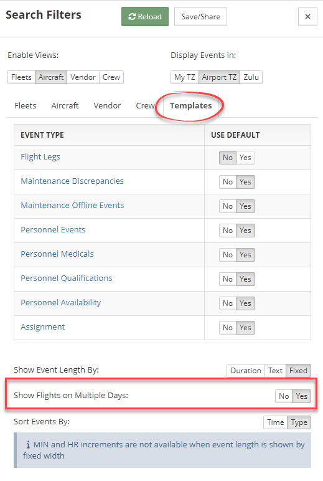Sort events by Time
This screenshot has height=481, width=323.
(276, 422)
